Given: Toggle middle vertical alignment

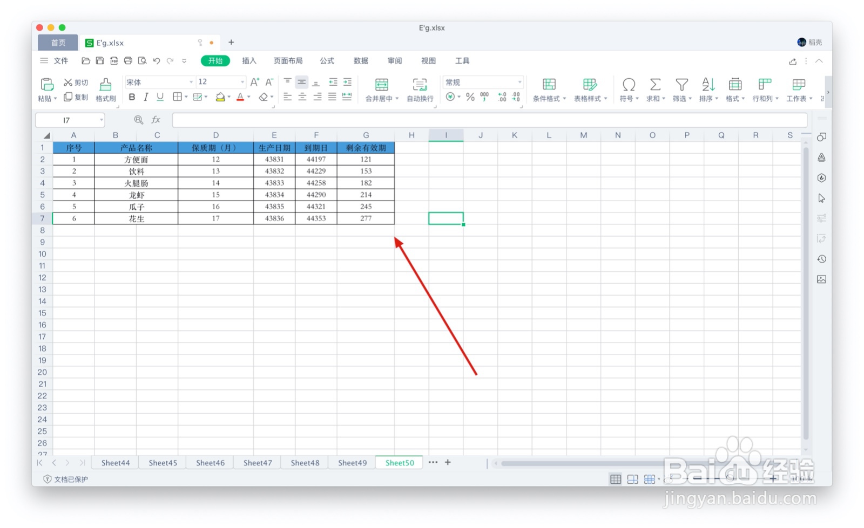Looking at the screenshot, I should (x=302, y=82).
